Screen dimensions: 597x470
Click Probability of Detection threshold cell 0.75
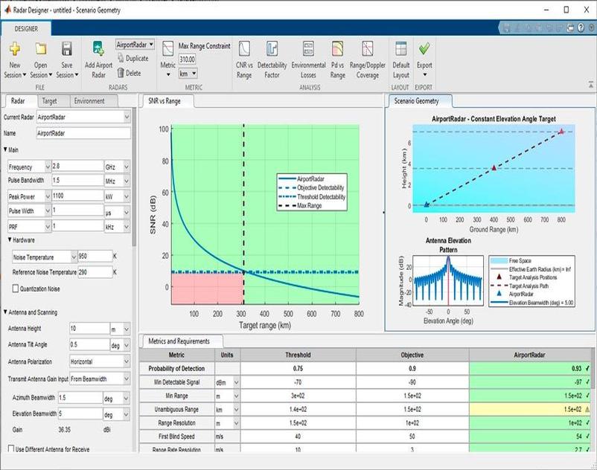(298, 368)
